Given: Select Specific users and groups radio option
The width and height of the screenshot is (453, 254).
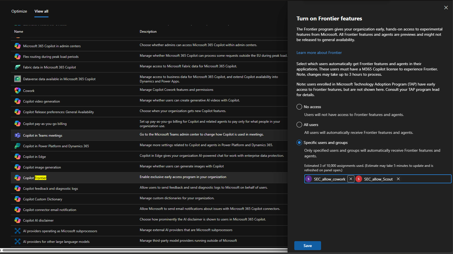Looking at the screenshot, I should point(299,143).
